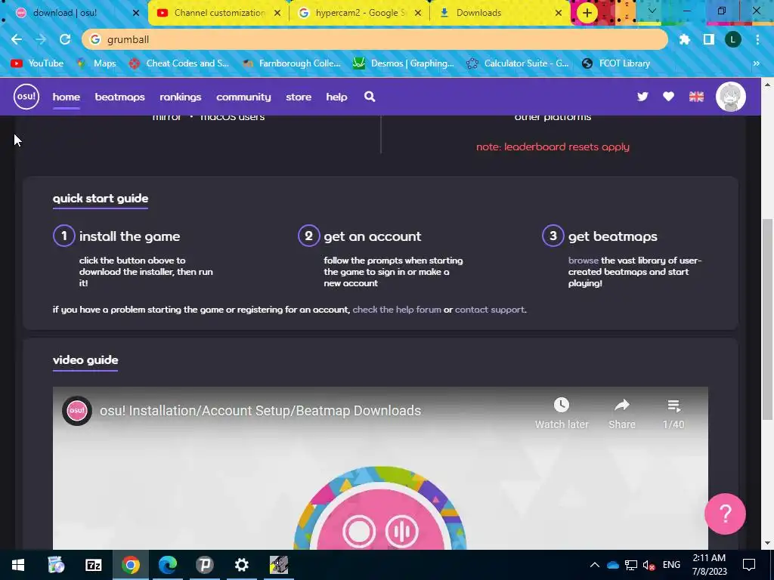Click the pink question mark help button
This screenshot has height=580, width=774.
tap(725, 514)
